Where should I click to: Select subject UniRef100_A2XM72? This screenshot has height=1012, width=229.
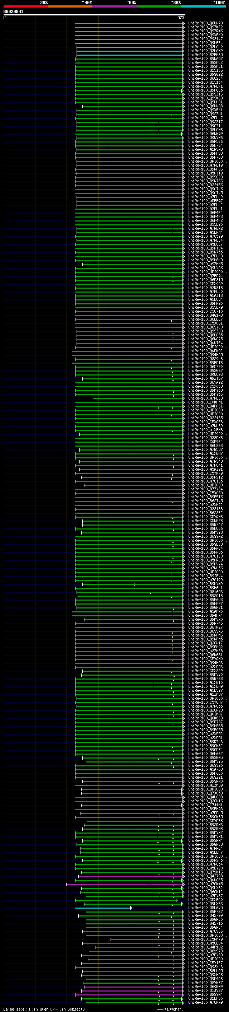click(205, 505)
